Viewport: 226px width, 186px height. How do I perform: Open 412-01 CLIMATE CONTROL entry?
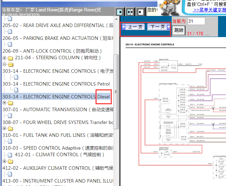coord(60,155)
